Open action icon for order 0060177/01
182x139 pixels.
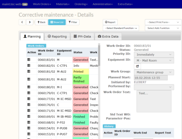(29, 99)
